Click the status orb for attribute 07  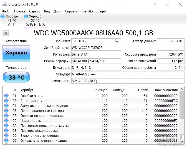click(6, 116)
